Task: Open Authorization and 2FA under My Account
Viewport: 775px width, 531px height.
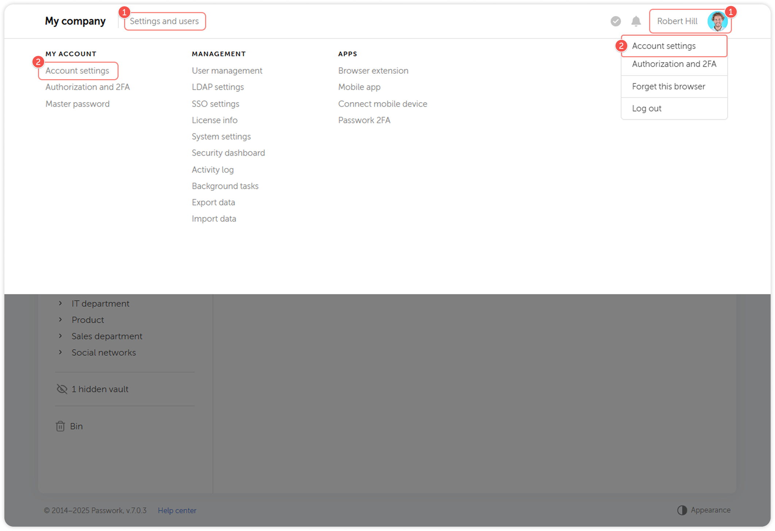Action: 88,87
